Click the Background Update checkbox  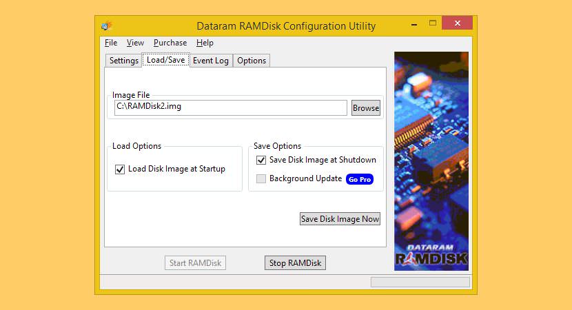(x=261, y=178)
